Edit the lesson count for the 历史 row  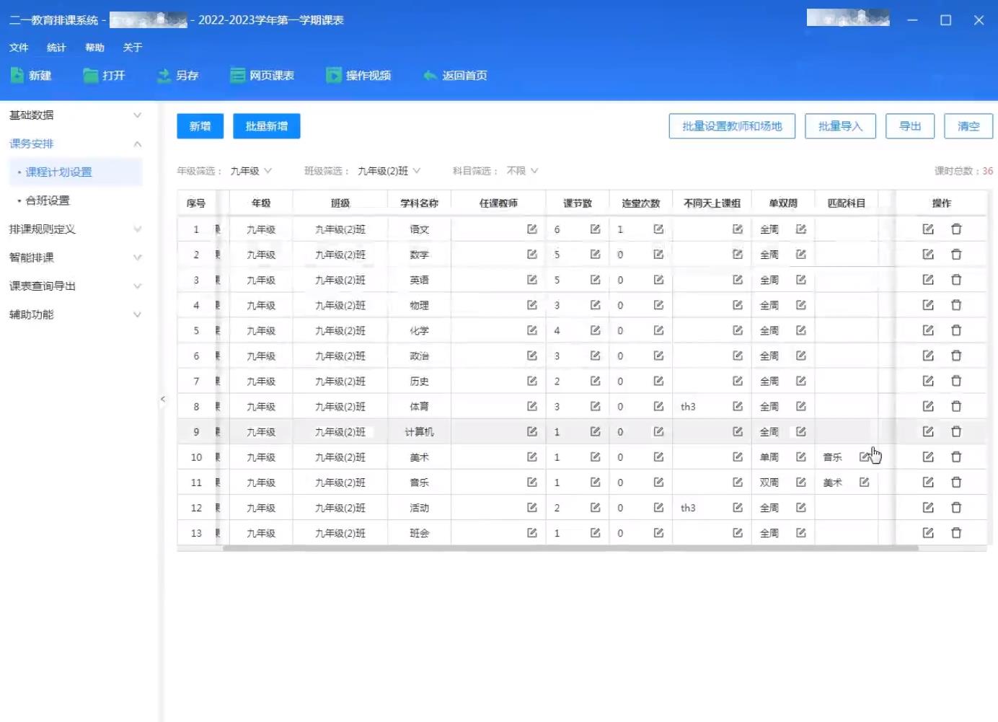(x=595, y=381)
